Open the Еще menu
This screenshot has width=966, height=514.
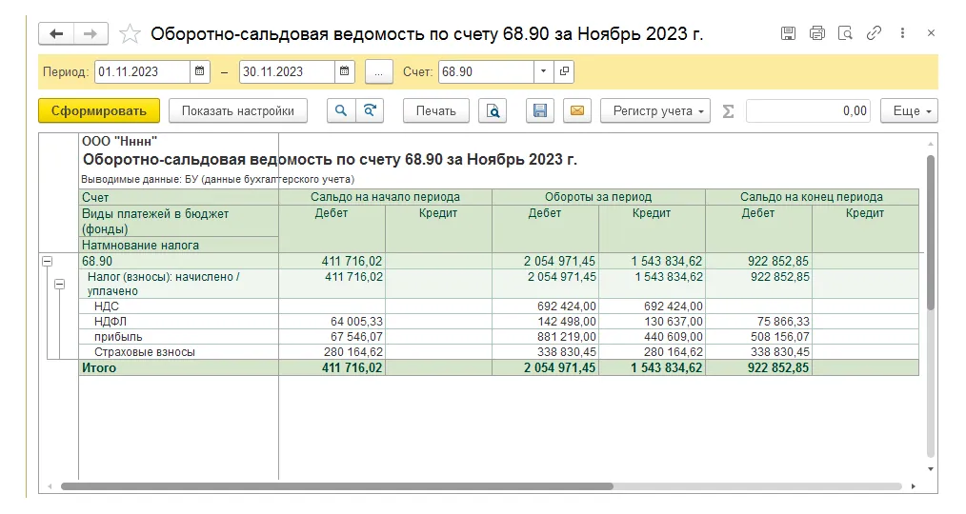click(x=909, y=111)
